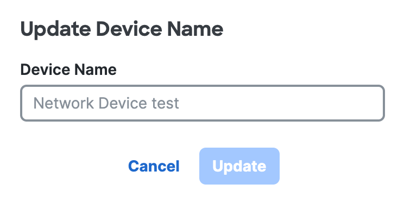Focus the Network Device test text box

click(203, 103)
